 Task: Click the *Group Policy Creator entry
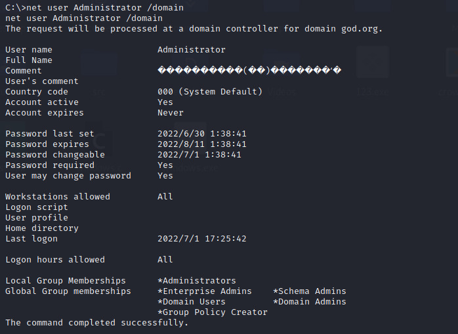(x=213, y=312)
